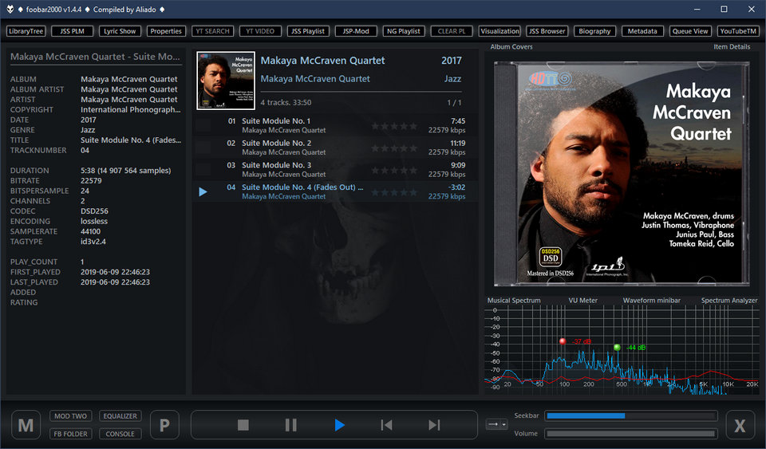Toggle the CONSOLE view
Viewport: 766px width, 449px height.
[120, 434]
